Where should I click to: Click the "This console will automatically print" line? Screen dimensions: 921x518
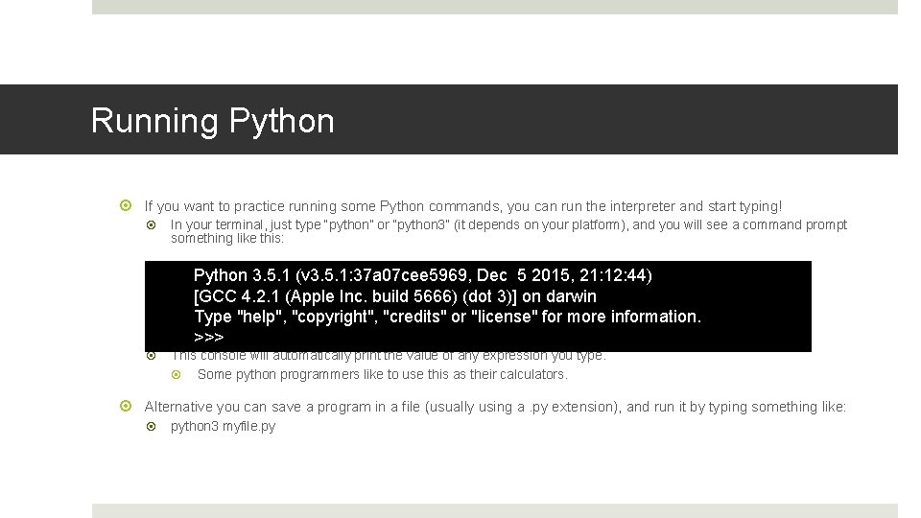[x=389, y=356]
